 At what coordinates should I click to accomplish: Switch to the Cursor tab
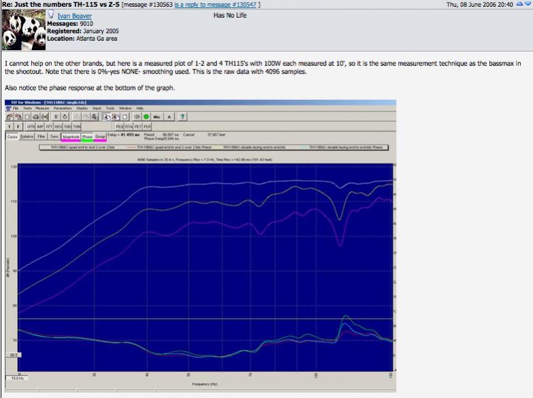[x=12, y=137]
